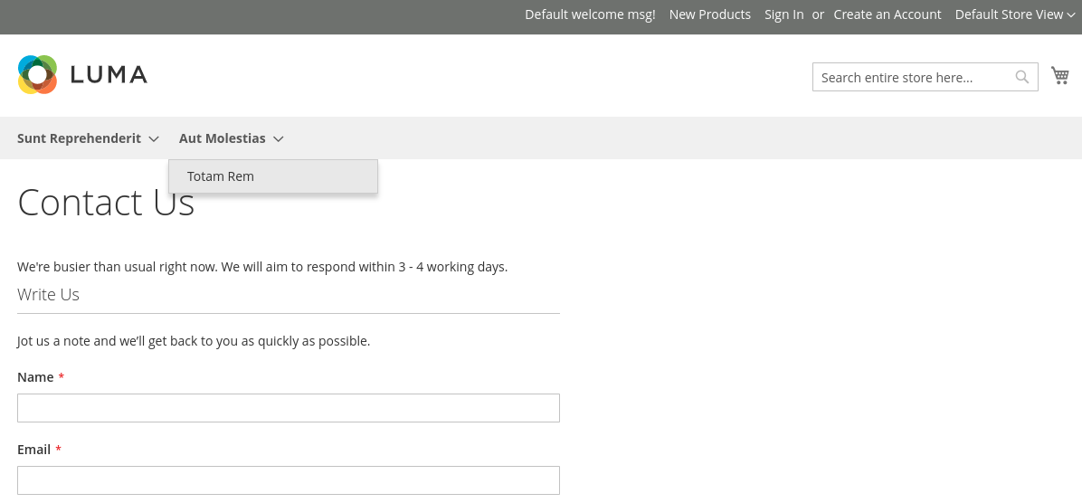Click the Sign In link
The image size is (1082, 503).
coord(783,14)
